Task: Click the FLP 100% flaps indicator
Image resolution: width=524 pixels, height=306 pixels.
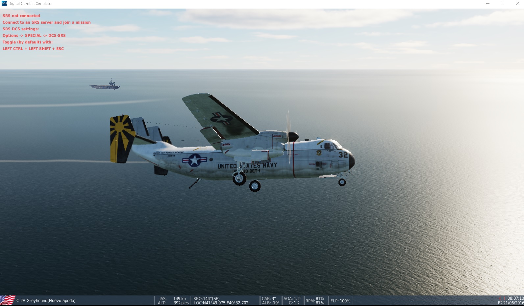Action: coord(340,301)
